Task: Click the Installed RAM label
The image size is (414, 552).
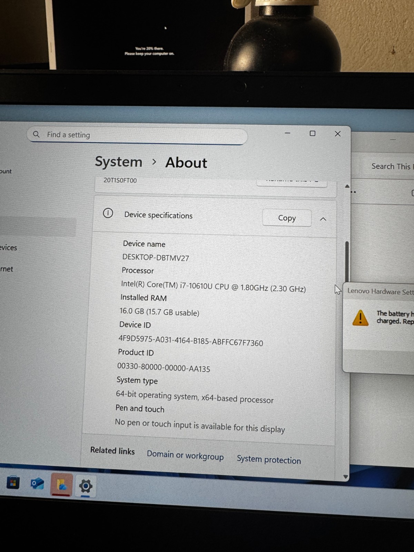Action: pos(144,298)
